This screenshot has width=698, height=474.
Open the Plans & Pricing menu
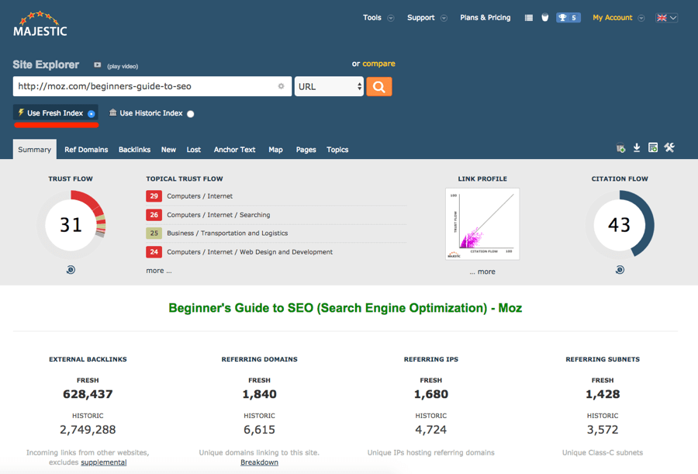[485, 17]
